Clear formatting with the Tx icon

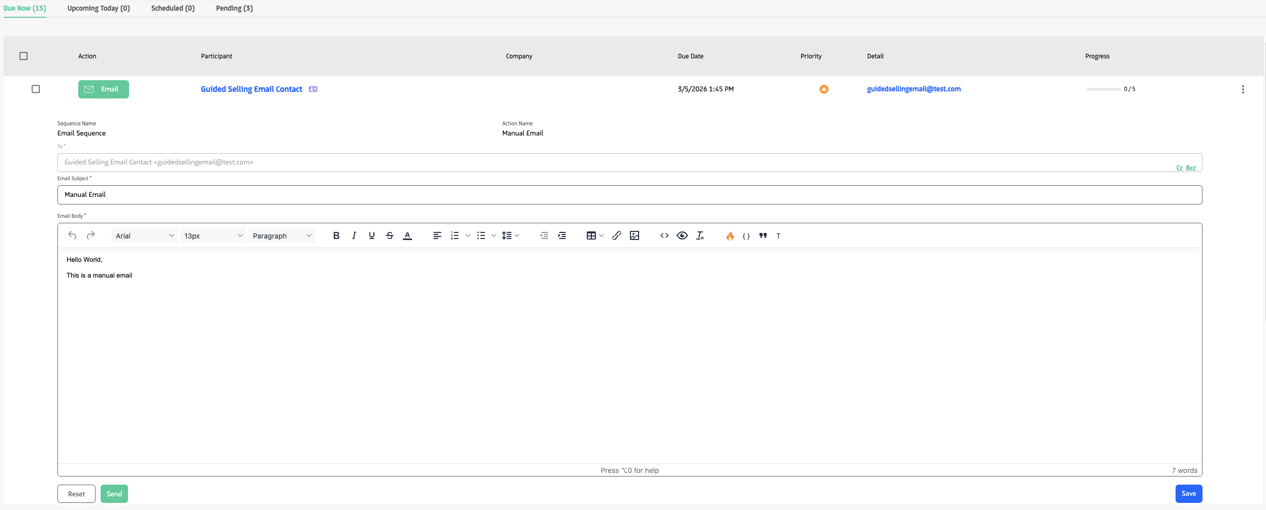[700, 235]
